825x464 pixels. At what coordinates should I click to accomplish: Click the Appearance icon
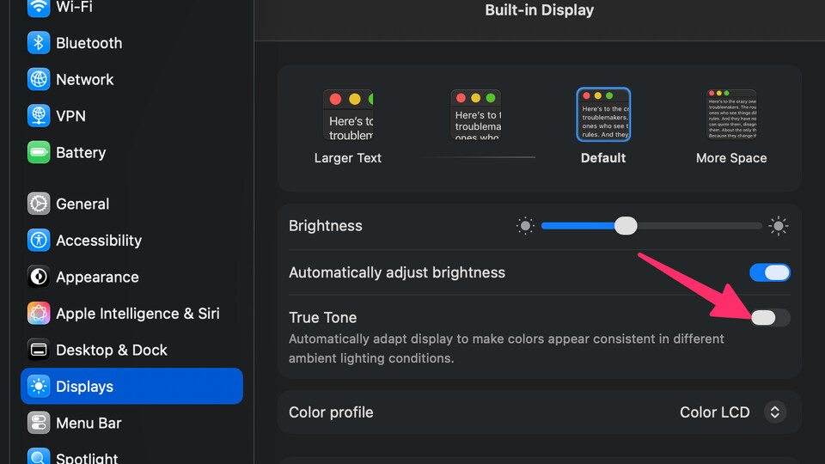point(39,277)
